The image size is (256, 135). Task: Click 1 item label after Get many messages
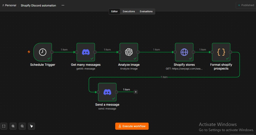[x=107, y=50]
